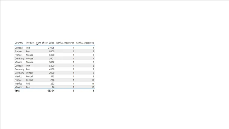
Task: Select the net sales value 276
Action: click(x=53, y=80)
